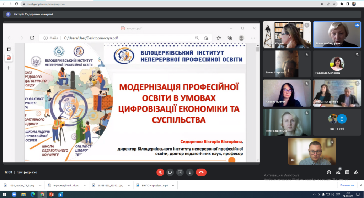The height and width of the screenshot is (198, 364).
Task: Open the meeting details info icon
Action: [329, 172]
